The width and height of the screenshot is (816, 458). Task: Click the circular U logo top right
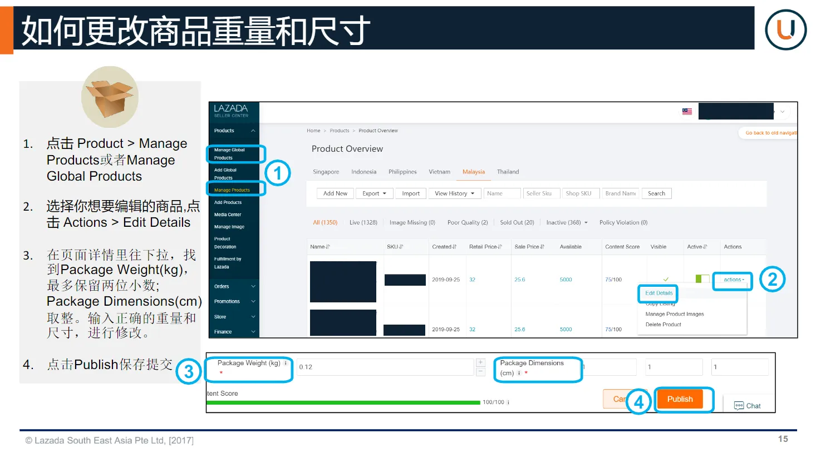click(785, 29)
